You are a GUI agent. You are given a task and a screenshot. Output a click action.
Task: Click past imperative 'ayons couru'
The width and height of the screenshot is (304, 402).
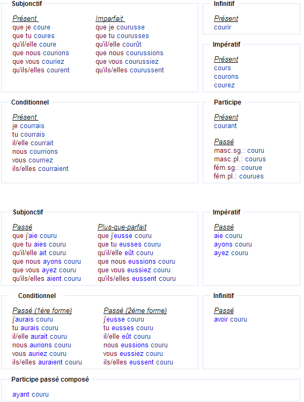pyautogui.click(x=233, y=244)
